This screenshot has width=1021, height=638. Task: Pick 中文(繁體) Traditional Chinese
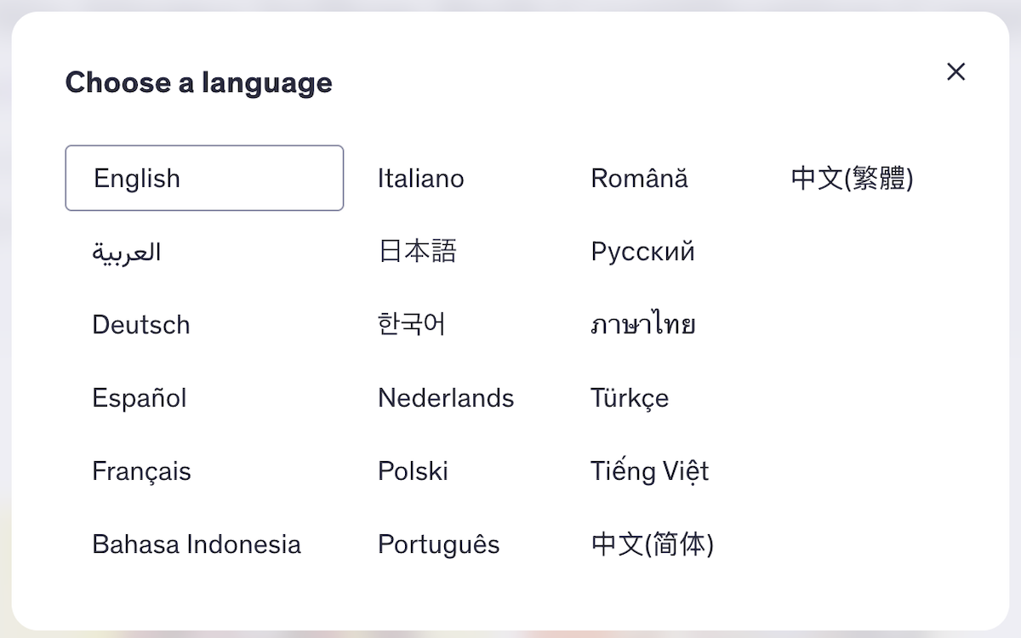coord(851,178)
